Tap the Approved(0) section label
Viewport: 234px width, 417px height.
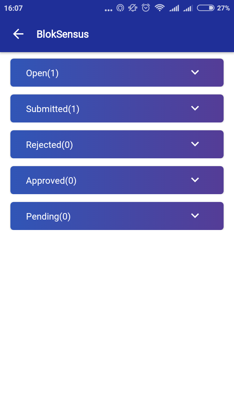tap(51, 180)
